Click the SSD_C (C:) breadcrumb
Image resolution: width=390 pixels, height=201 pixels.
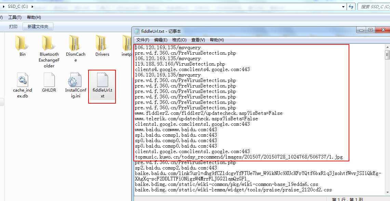pyautogui.click(x=18, y=6)
